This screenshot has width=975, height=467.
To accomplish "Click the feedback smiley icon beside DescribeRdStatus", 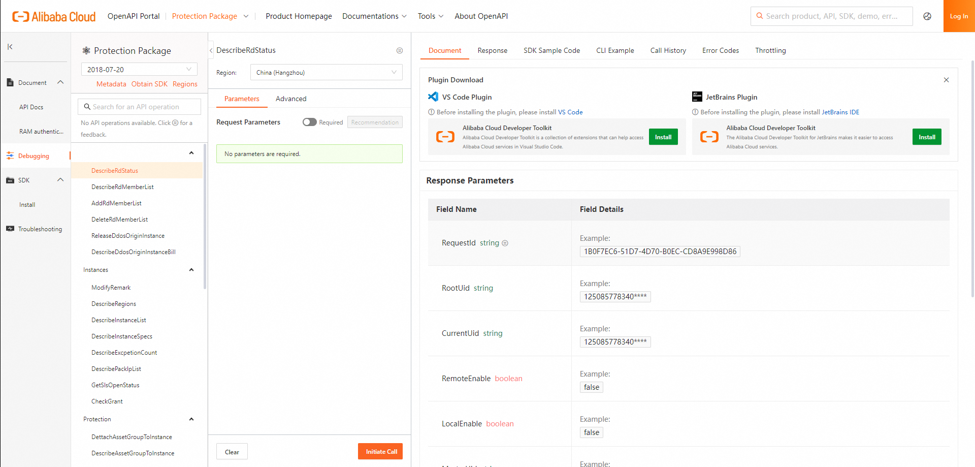I will (x=400, y=50).
